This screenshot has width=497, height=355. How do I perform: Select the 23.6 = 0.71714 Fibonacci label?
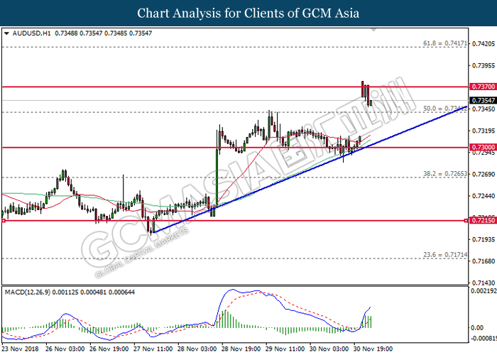click(x=445, y=255)
